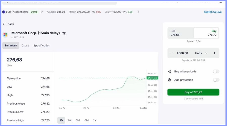Select the 1Y chart range
The height and width of the screenshot is (126, 227).
tap(95, 120)
